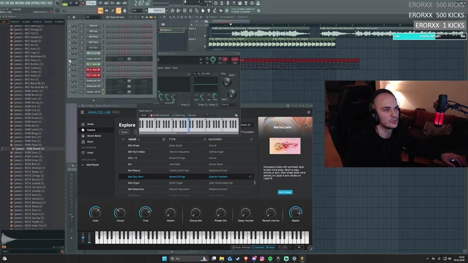Image resolution: width=468 pixels, height=263 pixels.
Task: Toggle the orange link/multilink icon
Action: (118, 11)
